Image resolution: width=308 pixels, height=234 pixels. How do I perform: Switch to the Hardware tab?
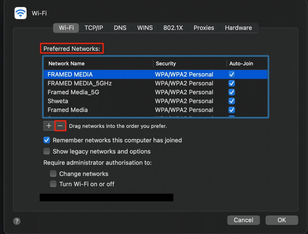tap(238, 28)
